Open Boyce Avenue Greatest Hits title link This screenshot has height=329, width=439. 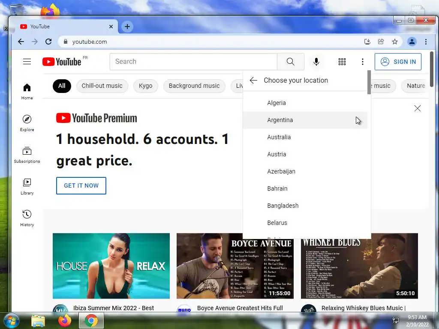tap(240, 308)
